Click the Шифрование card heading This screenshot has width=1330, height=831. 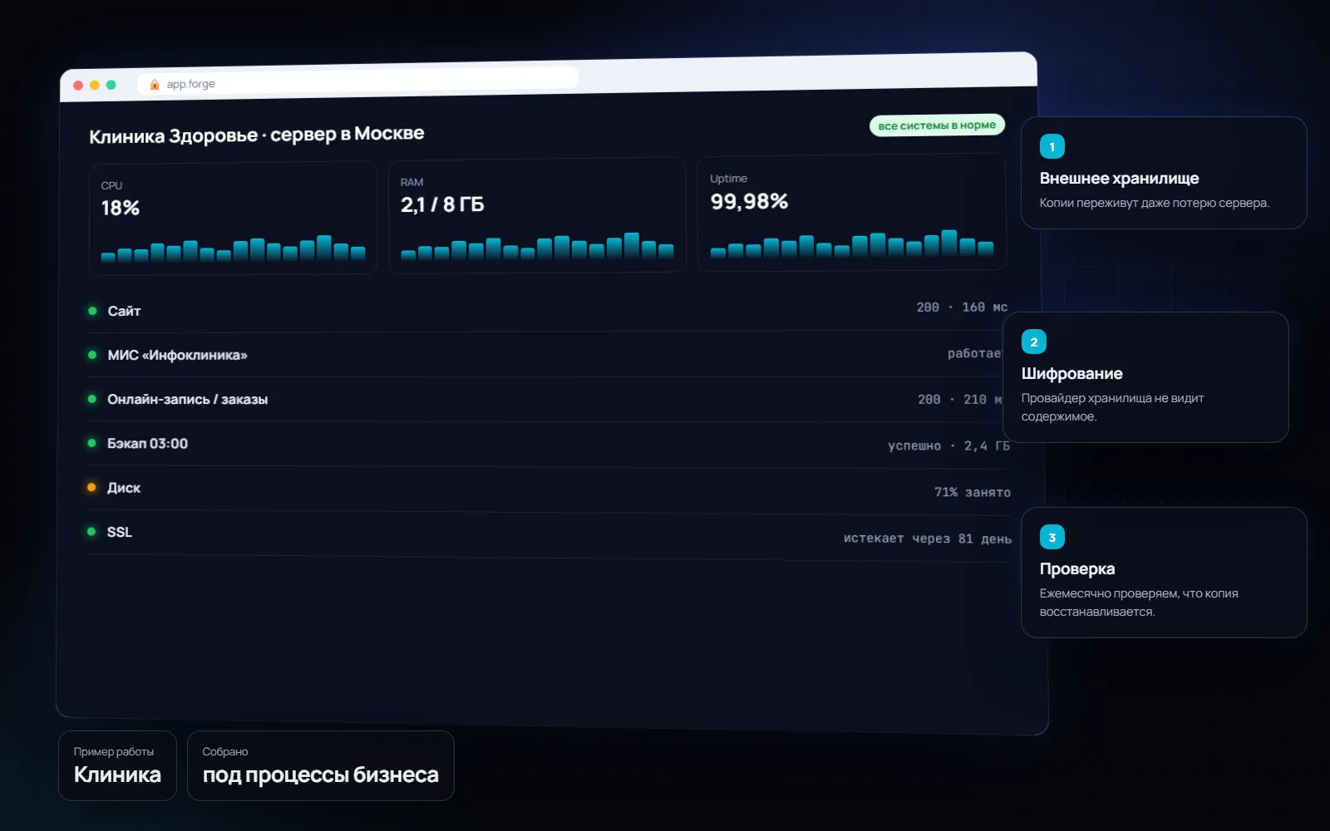pyautogui.click(x=1071, y=374)
